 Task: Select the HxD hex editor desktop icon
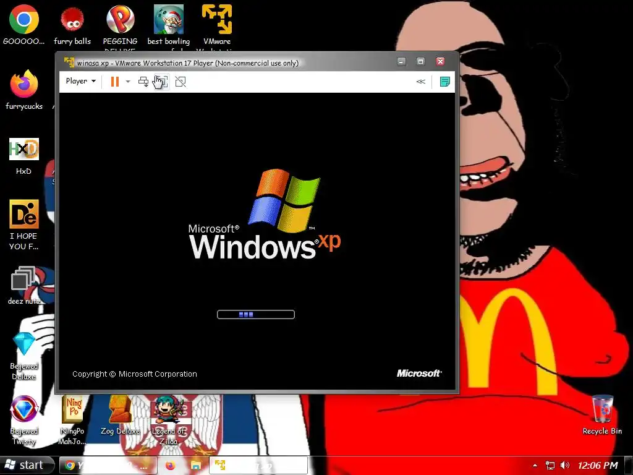pos(24,156)
